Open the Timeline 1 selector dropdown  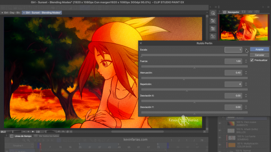(19, 146)
